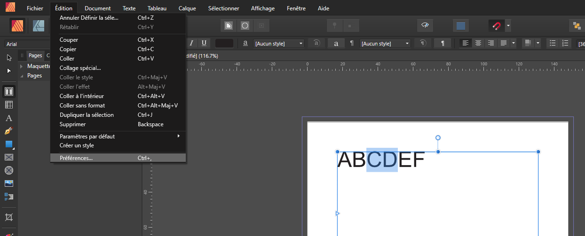Click text frame top-right corner handle
The image size is (585, 236).
coord(538,152)
